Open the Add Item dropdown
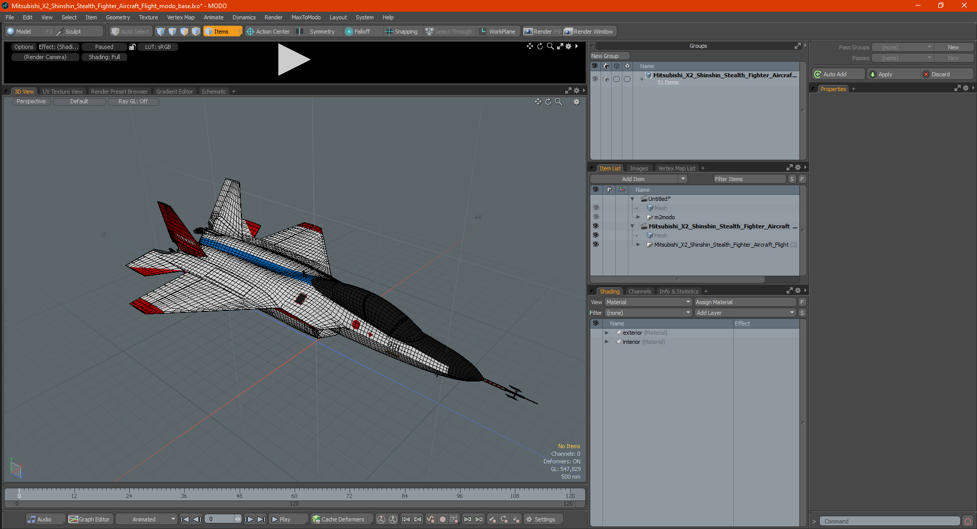The image size is (977, 529). click(x=639, y=179)
